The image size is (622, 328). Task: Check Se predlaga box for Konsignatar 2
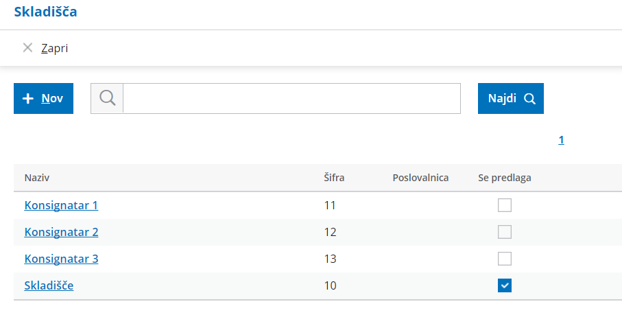tap(505, 232)
